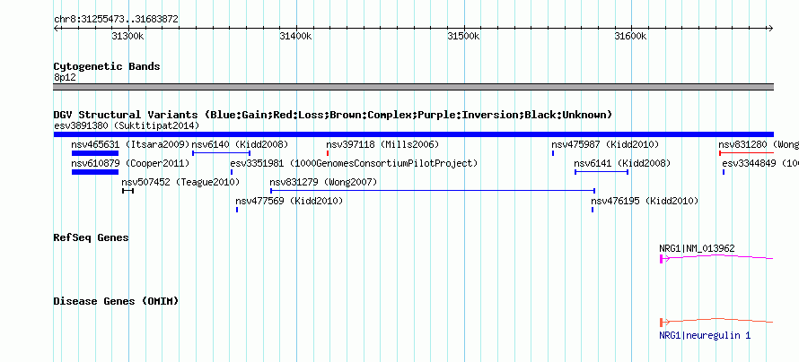The height and width of the screenshot is (362, 799).
Task: Click the NRG1|NM_013962 RefSeq gene label
Action: pyautogui.click(x=697, y=248)
